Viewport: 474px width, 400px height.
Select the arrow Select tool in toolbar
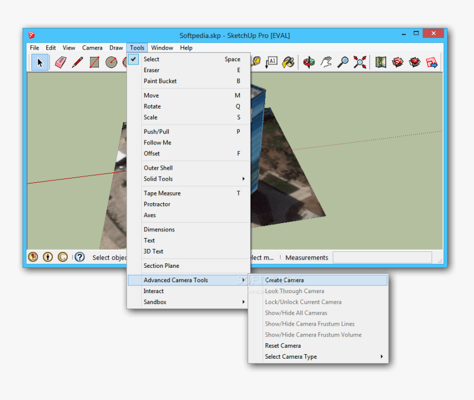coord(40,62)
